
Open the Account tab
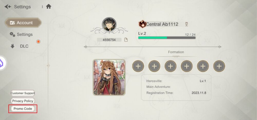coord(23,23)
